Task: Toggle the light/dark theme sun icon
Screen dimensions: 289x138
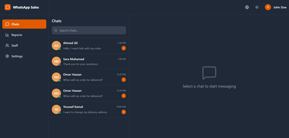Action: click(257, 7)
